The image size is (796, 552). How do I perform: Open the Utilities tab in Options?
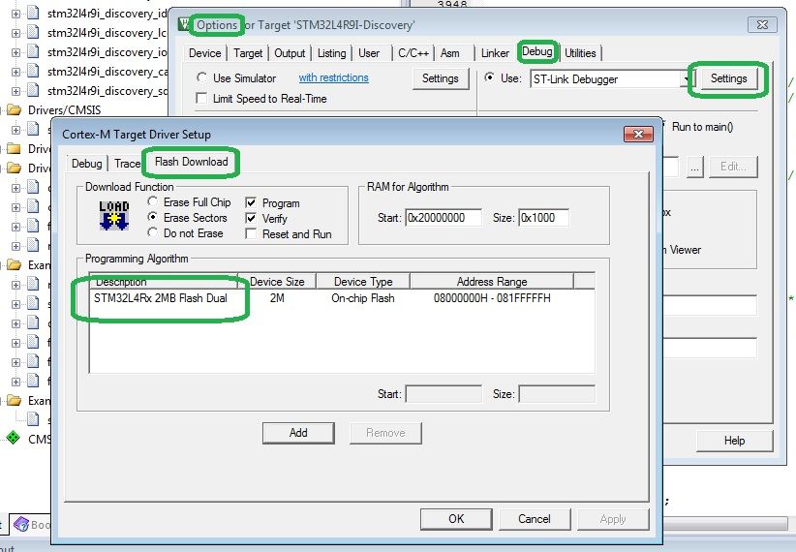[x=580, y=53]
